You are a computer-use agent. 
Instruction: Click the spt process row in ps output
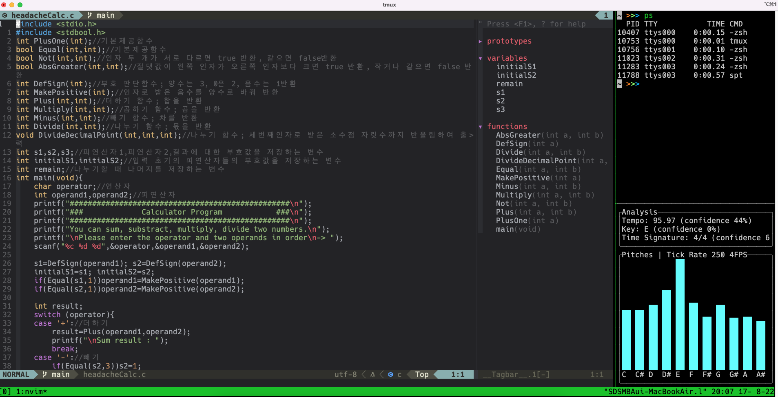point(680,75)
